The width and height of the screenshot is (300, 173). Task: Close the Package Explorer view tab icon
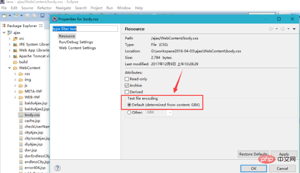coord(41,25)
